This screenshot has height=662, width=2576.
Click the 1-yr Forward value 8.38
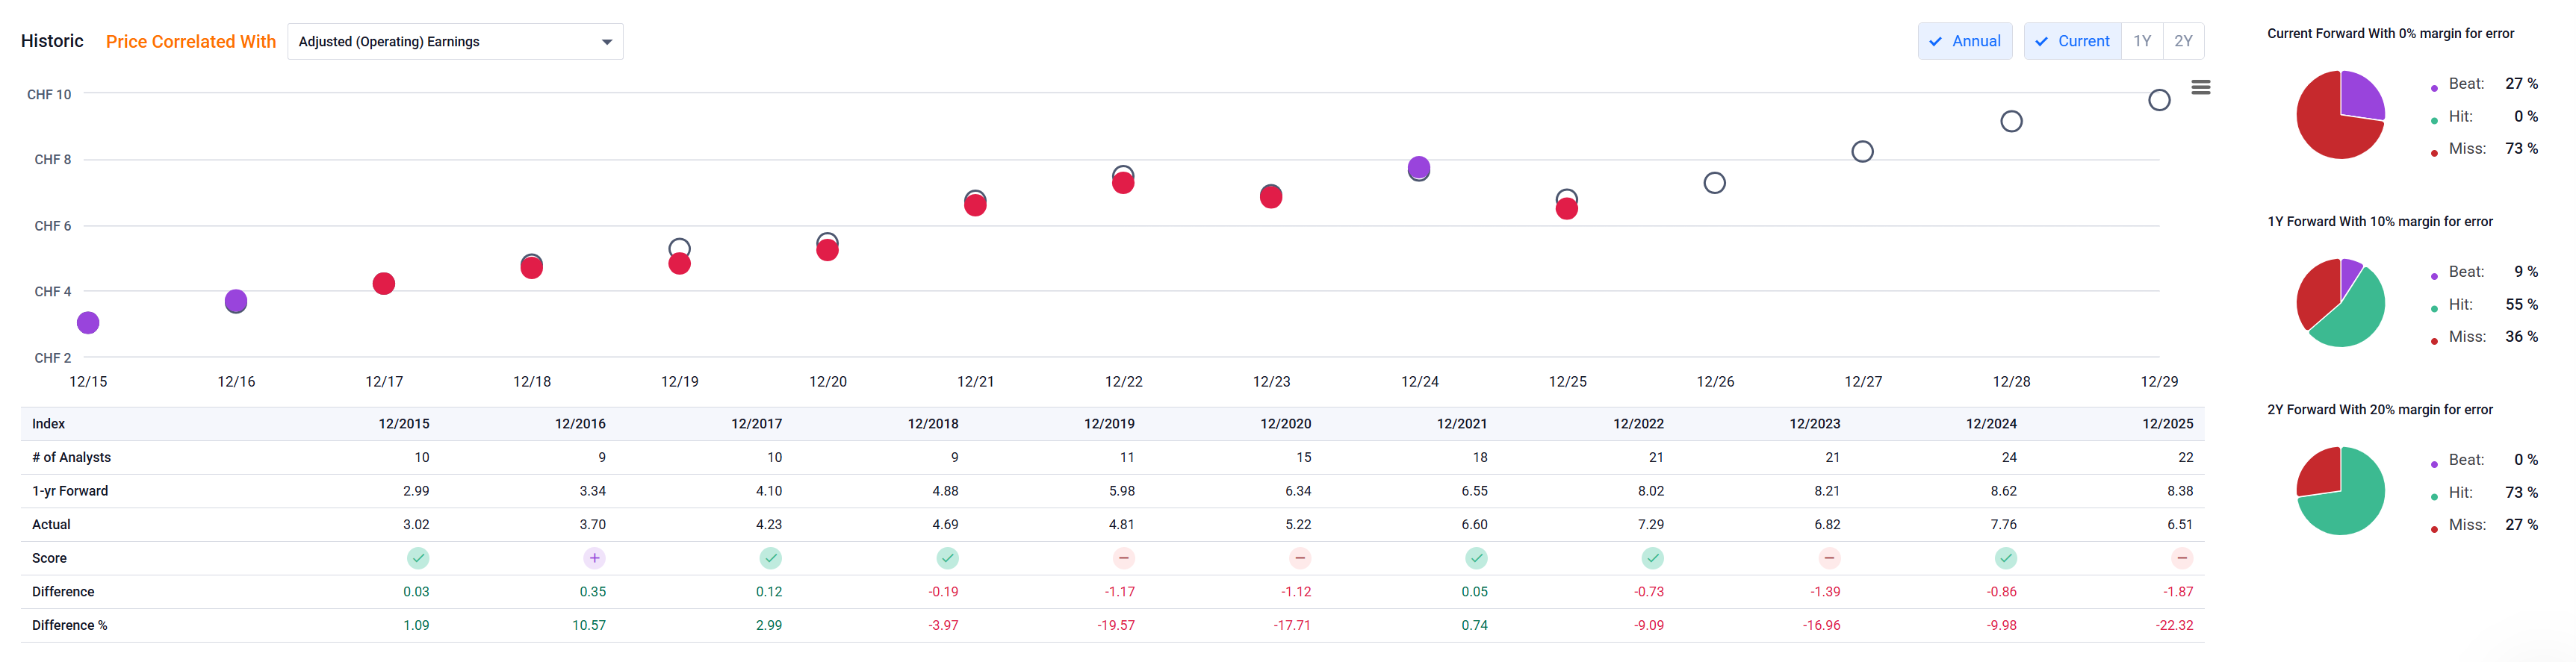pos(2180,491)
